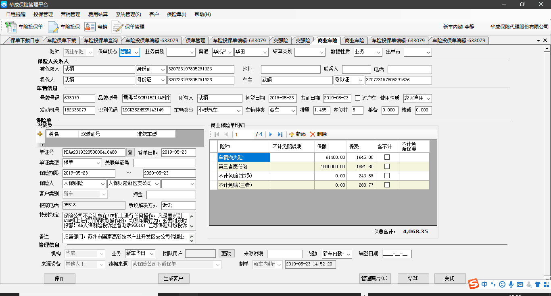The width and height of the screenshot is (551, 296).
Task: Open the 保单管理 toolbar icon
Action: [x=128, y=27]
